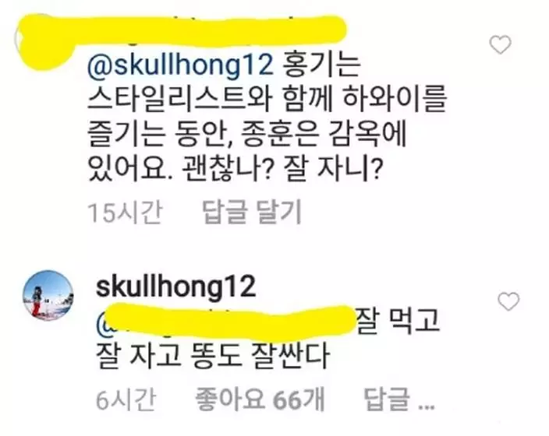Click the reply text 잘 자고 똥도 잘싼다
Screen dimensions: 549x436
(213, 357)
